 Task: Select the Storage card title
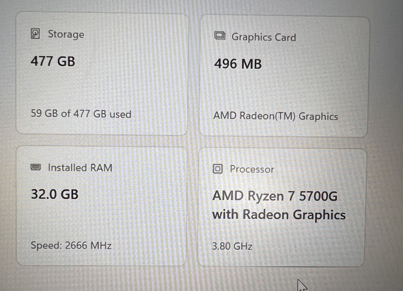point(66,34)
